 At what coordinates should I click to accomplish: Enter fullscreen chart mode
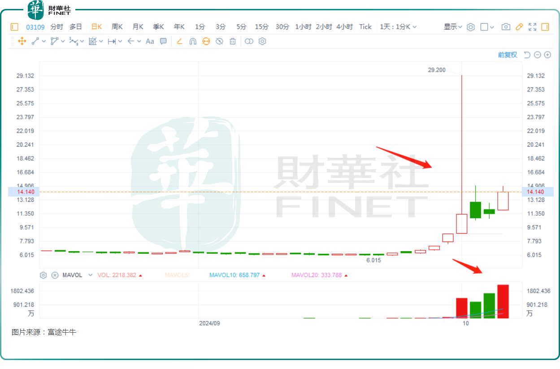(x=532, y=27)
